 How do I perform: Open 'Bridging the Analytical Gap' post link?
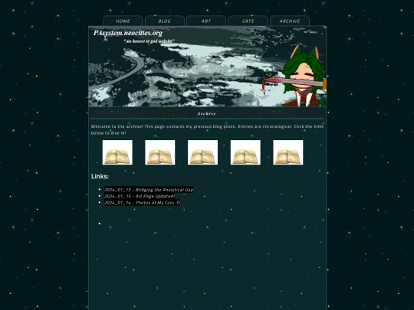[x=149, y=190]
